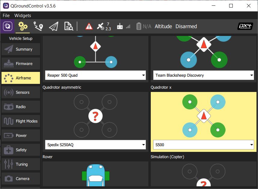Open the Sensors setup page
Viewport: 258px width, 189px height.
[x=21, y=92]
